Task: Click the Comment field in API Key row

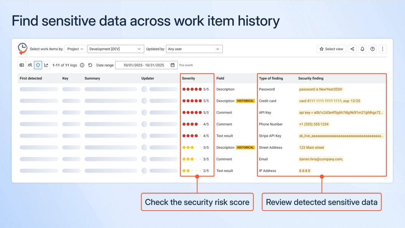Action: click(224, 112)
